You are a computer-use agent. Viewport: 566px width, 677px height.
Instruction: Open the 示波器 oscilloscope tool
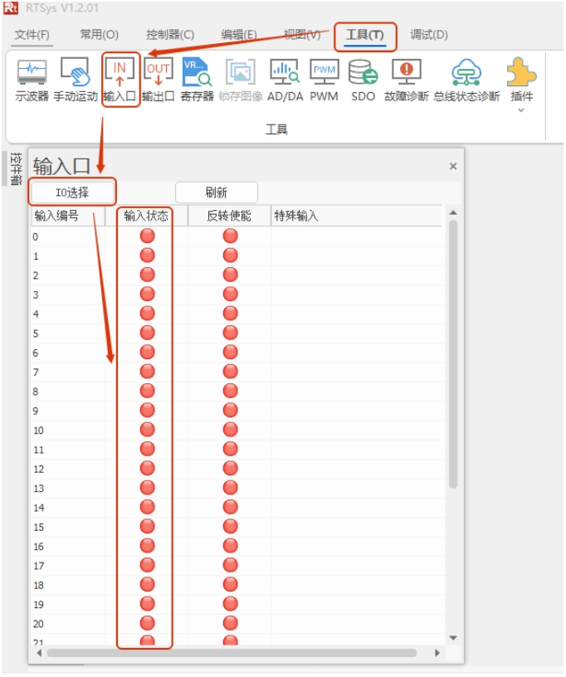point(32,80)
